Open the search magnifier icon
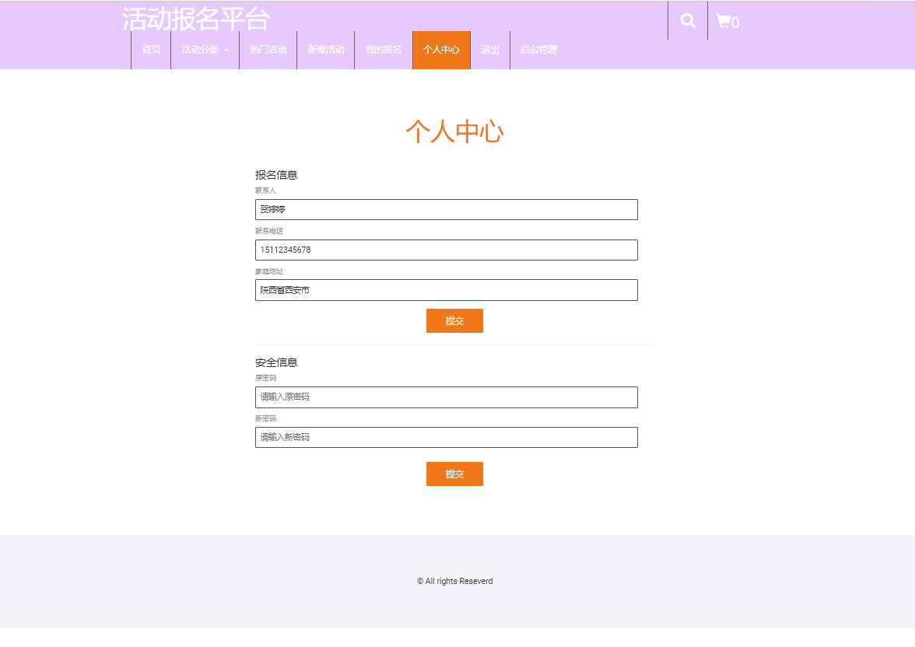 [687, 19]
